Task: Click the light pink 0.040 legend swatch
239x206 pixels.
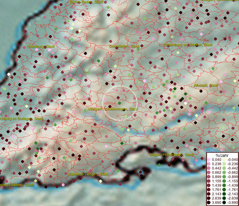Action: (209, 160)
